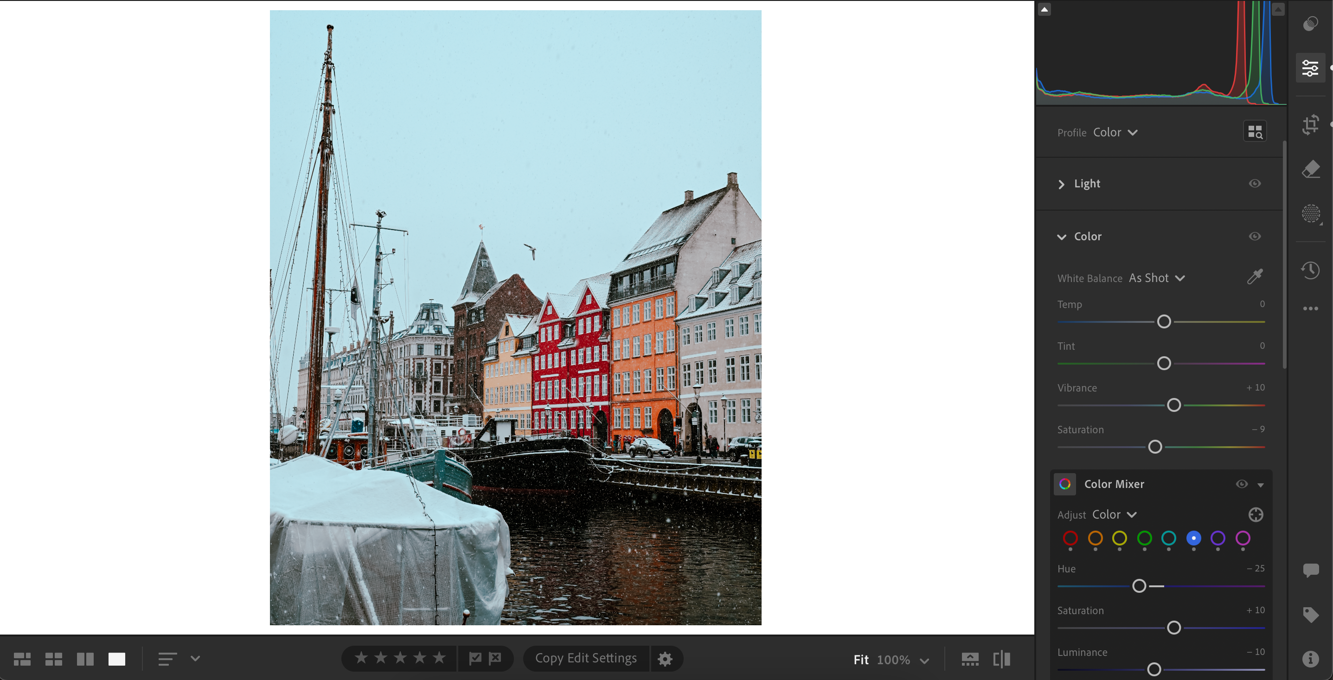This screenshot has height=680, width=1333.
Task: Open the Versions history panel
Action: (x=1311, y=269)
